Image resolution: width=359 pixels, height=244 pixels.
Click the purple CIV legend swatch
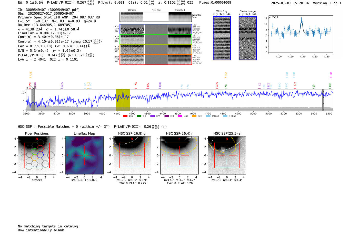click(153, 116)
